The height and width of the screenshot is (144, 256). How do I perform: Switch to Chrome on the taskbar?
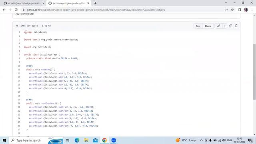coord(104,140)
